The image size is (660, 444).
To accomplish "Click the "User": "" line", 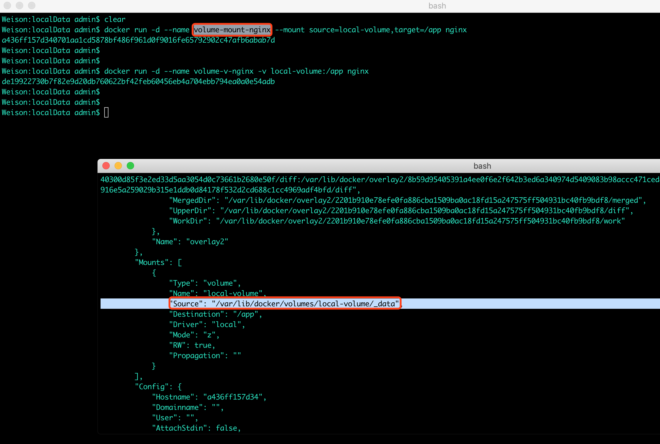I will click(175, 418).
